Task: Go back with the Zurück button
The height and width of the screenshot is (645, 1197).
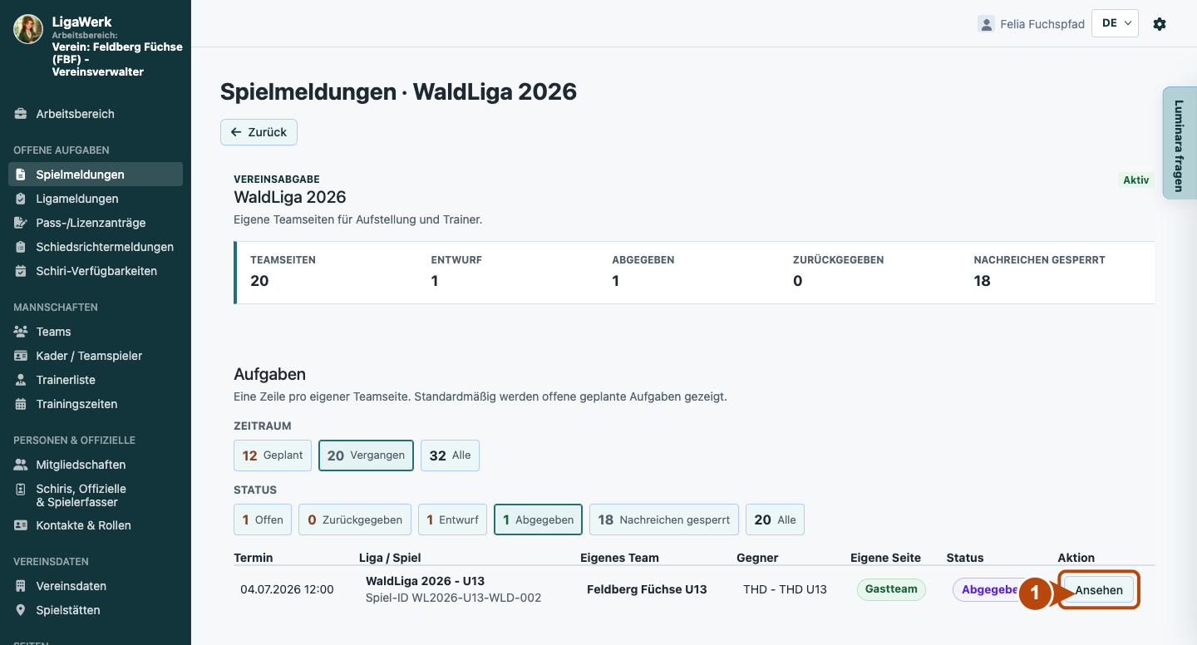Action: pyautogui.click(x=259, y=132)
